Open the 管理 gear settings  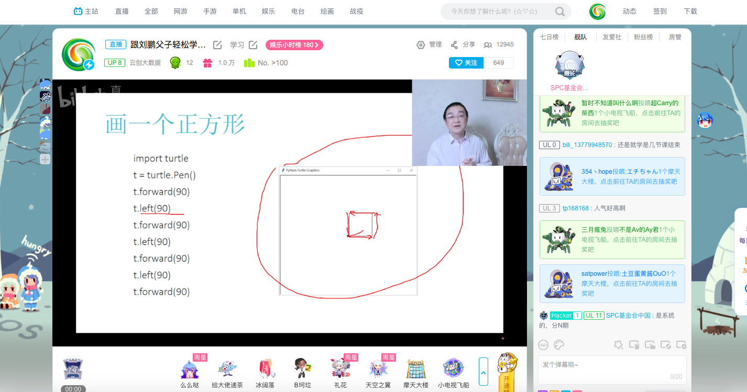421,45
